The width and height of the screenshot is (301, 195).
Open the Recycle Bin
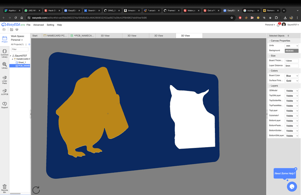coord(4,188)
